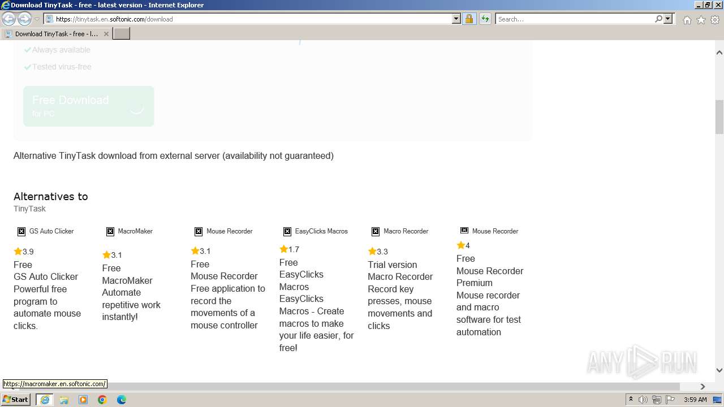Screen dimensions: 724x407
Task: Open the Mouse Recorder Premium title link
Action: (x=490, y=277)
